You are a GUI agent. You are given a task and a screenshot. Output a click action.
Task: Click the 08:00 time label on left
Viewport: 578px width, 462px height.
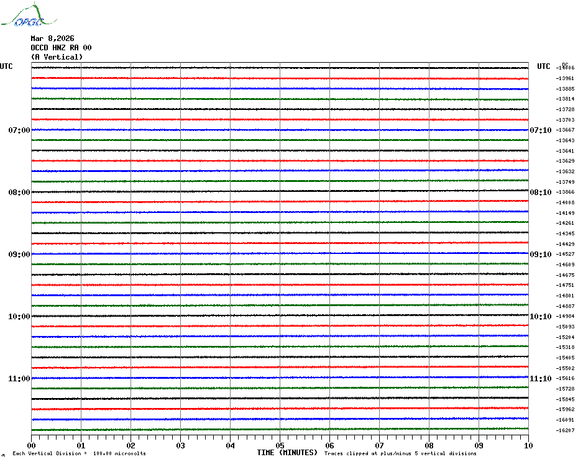pyautogui.click(x=19, y=192)
